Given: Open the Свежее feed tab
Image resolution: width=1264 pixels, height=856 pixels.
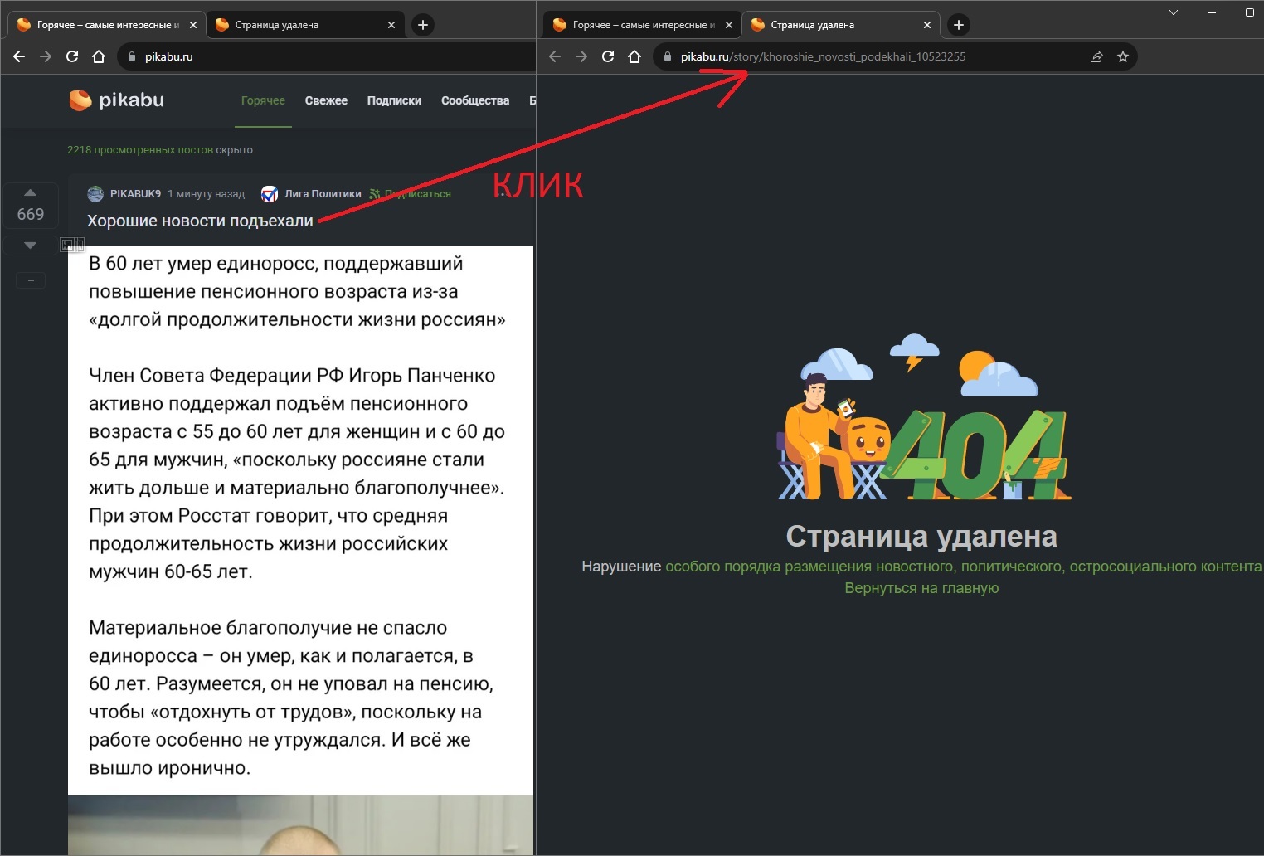Looking at the screenshot, I should (x=326, y=100).
